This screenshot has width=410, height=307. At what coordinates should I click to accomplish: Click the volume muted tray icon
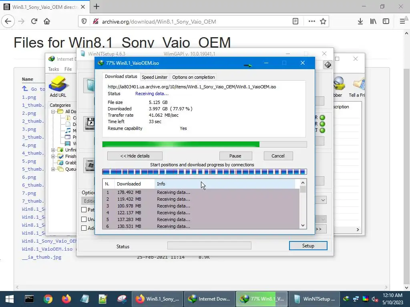[375, 299]
